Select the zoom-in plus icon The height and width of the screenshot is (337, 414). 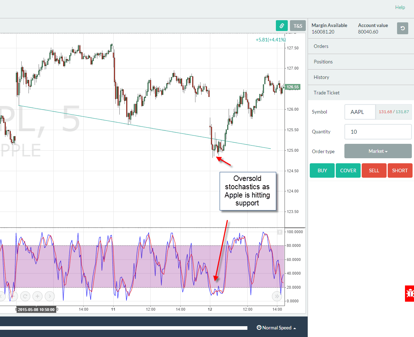[38, 296]
